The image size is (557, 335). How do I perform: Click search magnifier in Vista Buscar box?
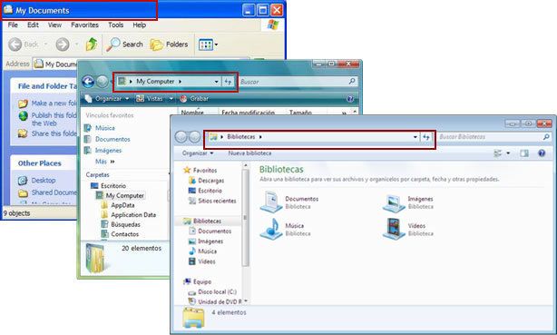pyautogui.click(x=352, y=82)
